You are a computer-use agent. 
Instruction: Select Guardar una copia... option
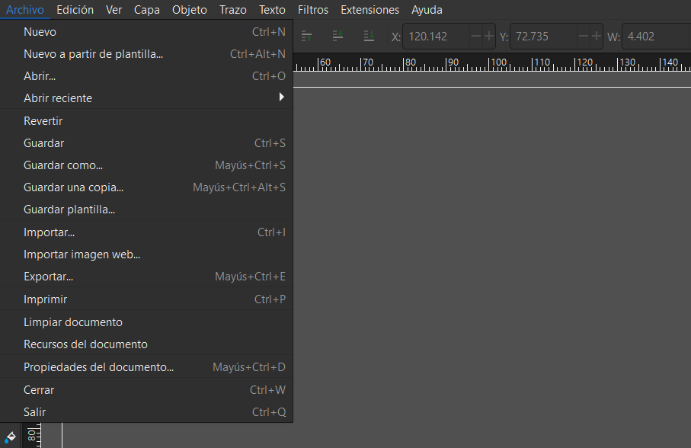click(x=146, y=187)
